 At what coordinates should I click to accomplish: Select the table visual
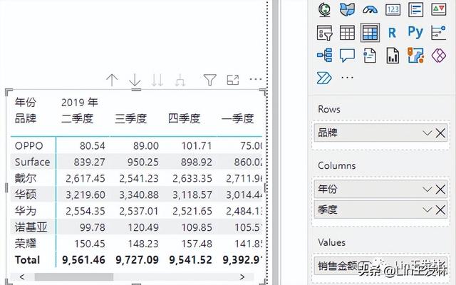(347, 33)
